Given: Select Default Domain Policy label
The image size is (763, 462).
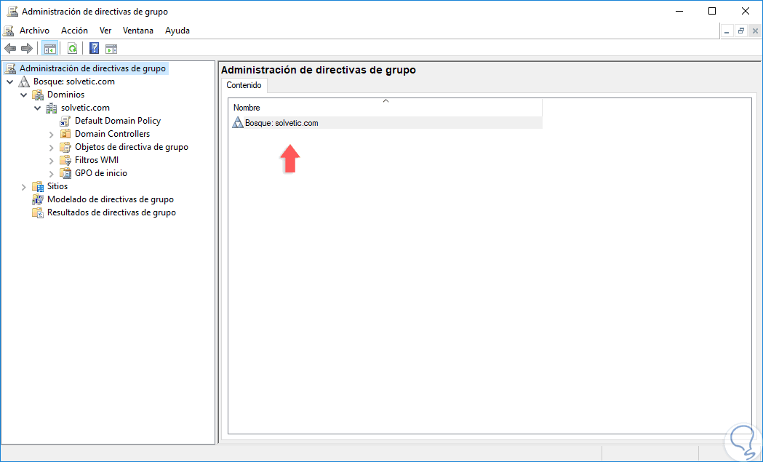Looking at the screenshot, I should pos(118,121).
